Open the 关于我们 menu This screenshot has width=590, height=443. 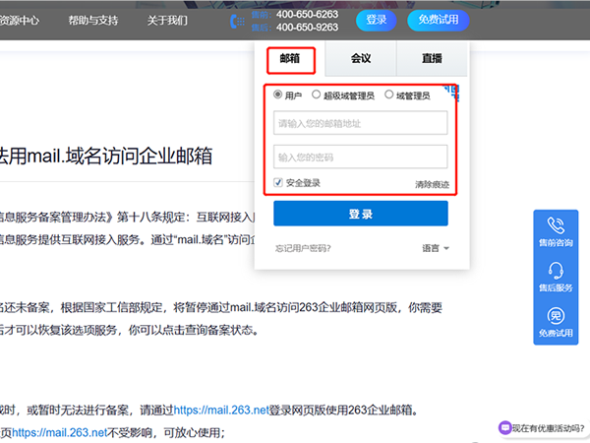click(x=168, y=20)
